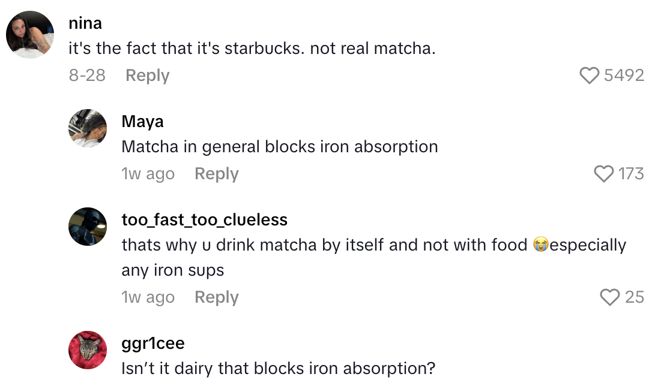Screen dimensions: 664x386
Task: Open the username nina
Action: pos(85,23)
